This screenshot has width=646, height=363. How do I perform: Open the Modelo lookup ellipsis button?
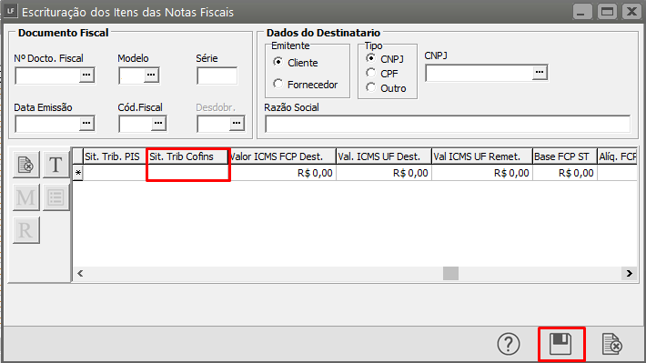(x=151, y=75)
